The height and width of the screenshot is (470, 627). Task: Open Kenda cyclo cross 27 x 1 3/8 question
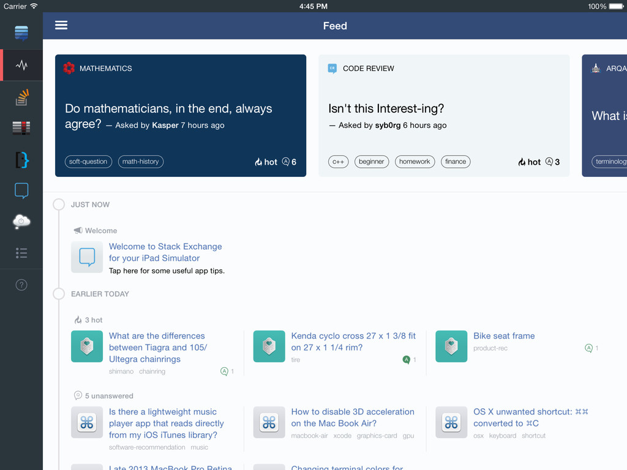pyautogui.click(x=353, y=341)
